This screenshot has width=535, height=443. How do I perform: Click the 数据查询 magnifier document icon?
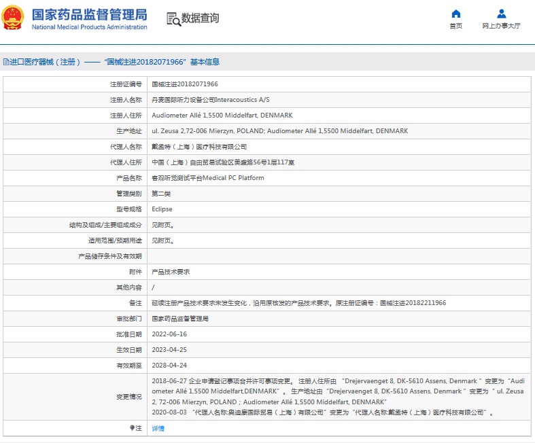click(x=173, y=19)
